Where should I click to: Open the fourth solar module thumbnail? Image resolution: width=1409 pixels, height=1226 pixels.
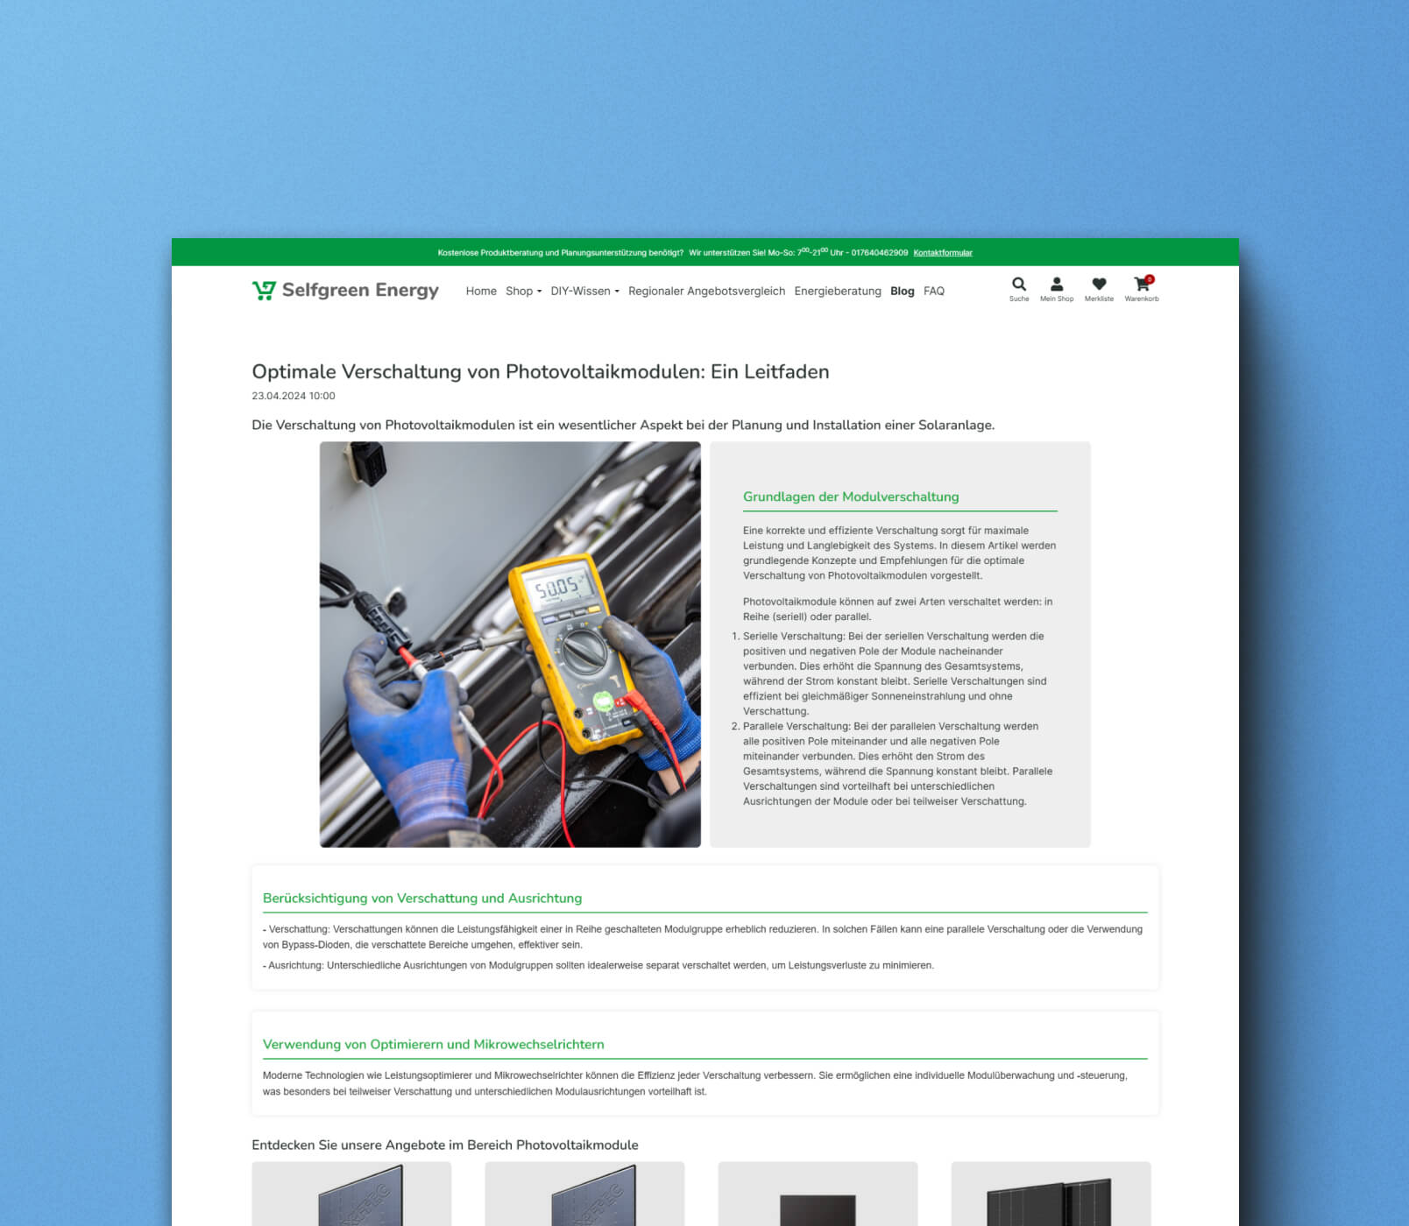(x=1051, y=1194)
